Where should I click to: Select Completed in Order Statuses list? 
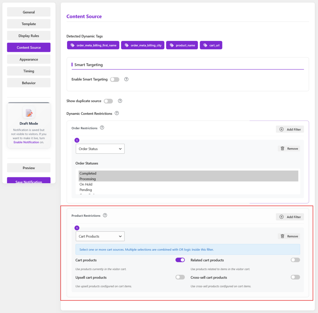pyautogui.click(x=188, y=173)
